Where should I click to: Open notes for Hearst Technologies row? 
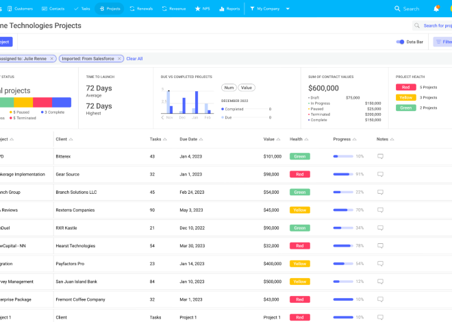point(381,245)
